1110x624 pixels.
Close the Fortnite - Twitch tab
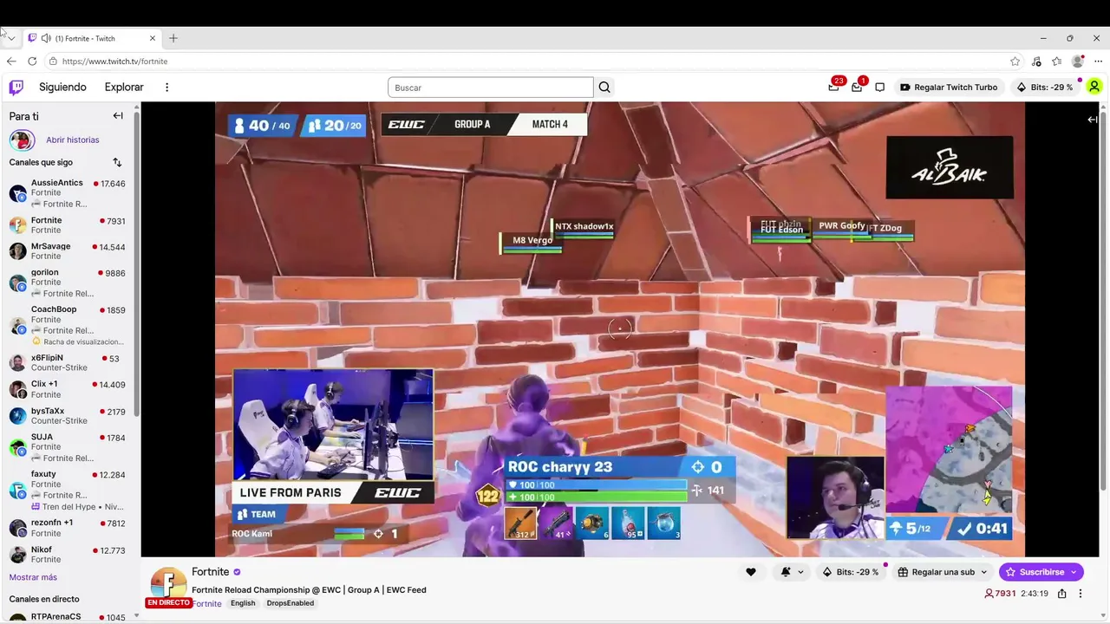153,38
